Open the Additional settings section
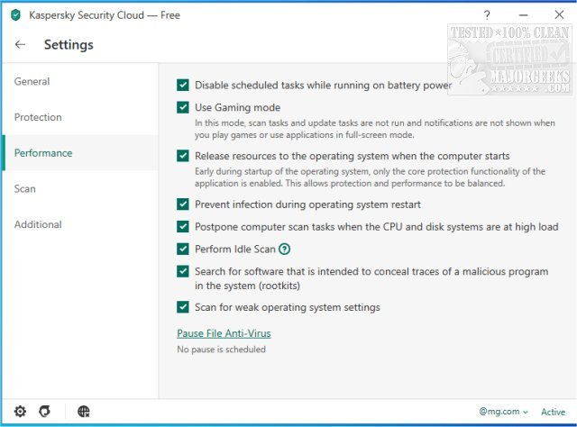 (38, 224)
